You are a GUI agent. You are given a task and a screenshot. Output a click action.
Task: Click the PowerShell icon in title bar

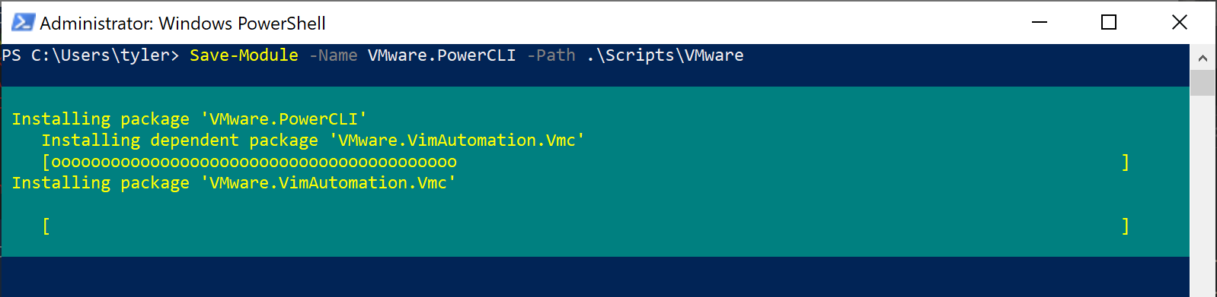coord(23,23)
